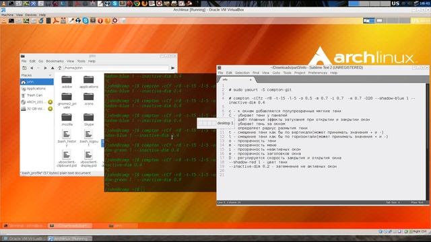Go to home folder in file manager toolbar
This screenshot has width=431, height=242.
click(x=60, y=68)
